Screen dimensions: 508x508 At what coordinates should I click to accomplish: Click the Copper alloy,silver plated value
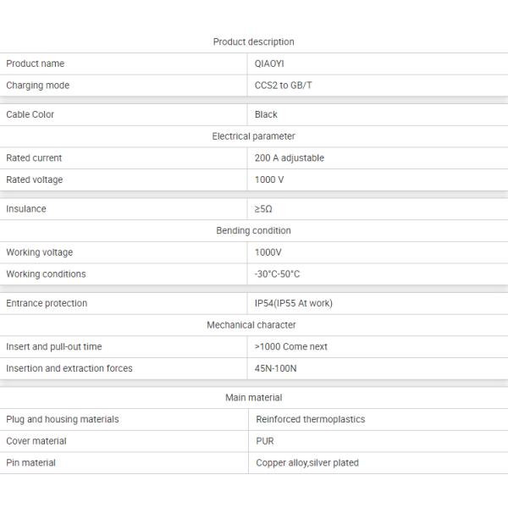pos(307,463)
